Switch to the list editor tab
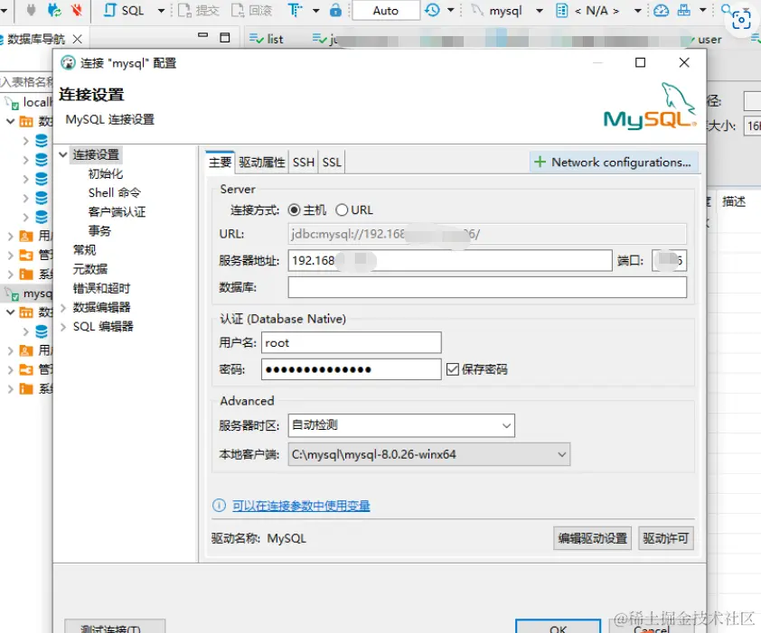The height and width of the screenshot is (633, 761). 266,39
